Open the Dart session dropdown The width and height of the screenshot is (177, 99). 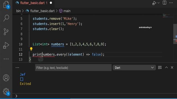(134, 68)
